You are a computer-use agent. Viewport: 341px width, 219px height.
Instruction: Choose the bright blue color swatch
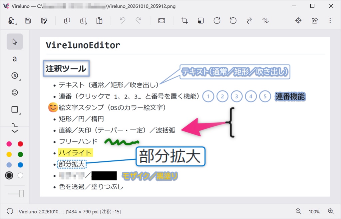click(20, 165)
